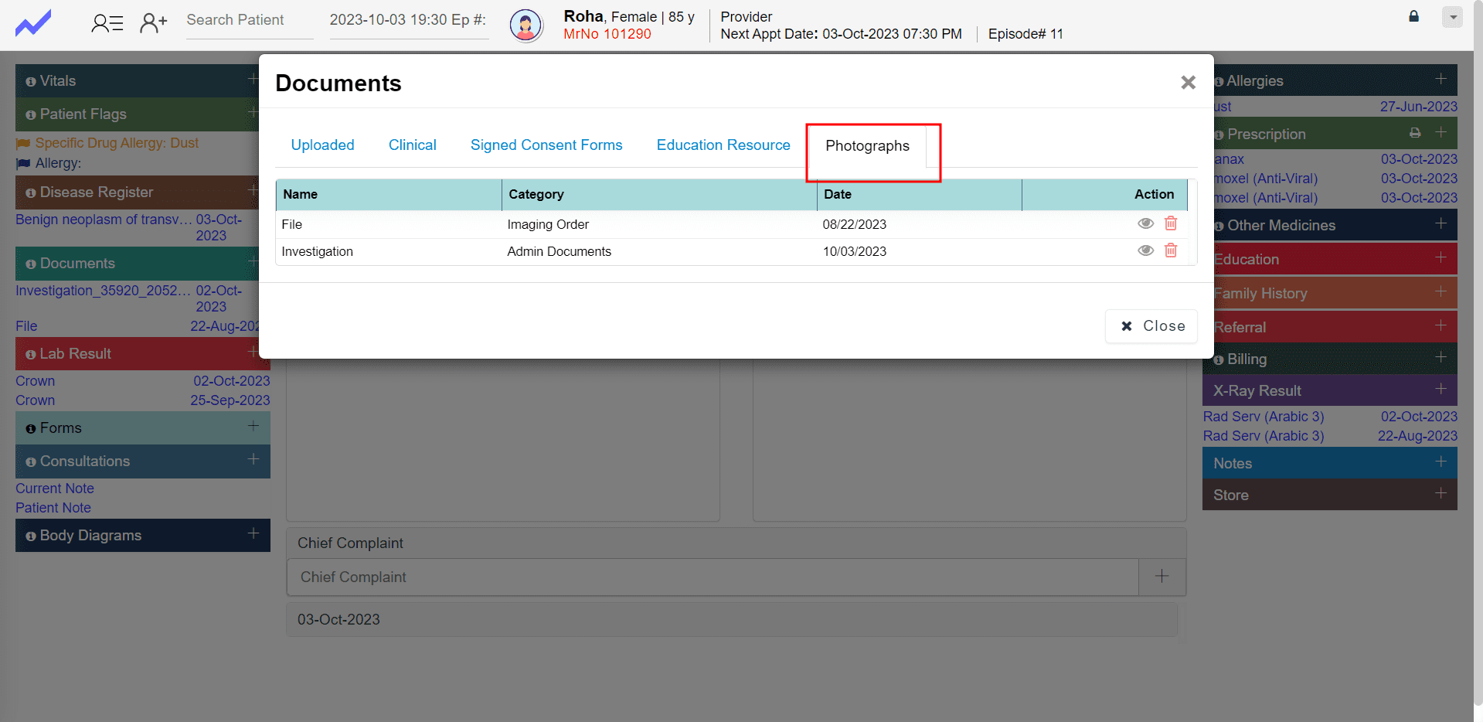This screenshot has width=1483, height=722.
Task: Open the Rad Serv 02-Oct-2023 result link
Action: tap(1263, 417)
